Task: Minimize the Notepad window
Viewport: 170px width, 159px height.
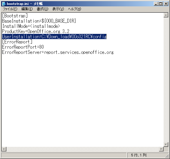Action: pyautogui.click(x=156, y=4)
